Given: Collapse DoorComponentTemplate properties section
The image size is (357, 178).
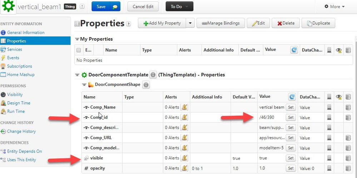Looking at the screenshot, I should pyautogui.click(x=77, y=75).
